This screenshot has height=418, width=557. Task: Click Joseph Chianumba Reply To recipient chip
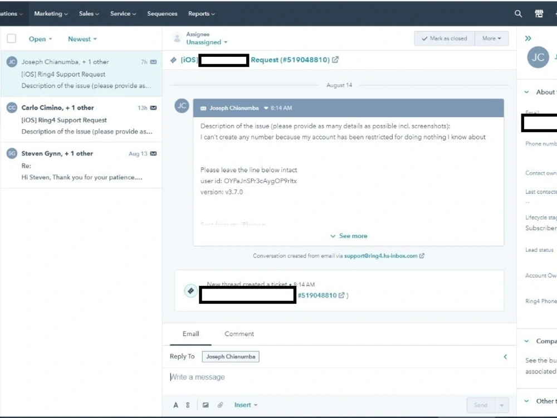pos(231,357)
